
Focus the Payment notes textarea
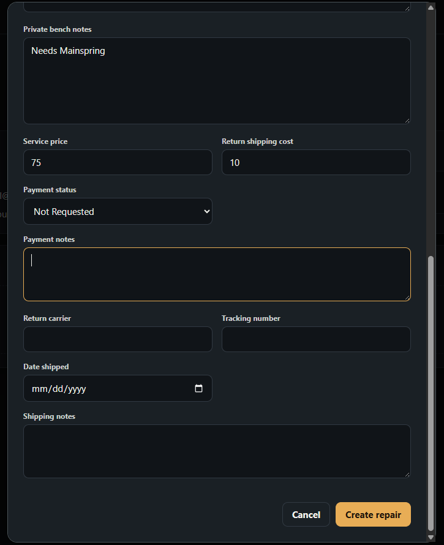(x=217, y=274)
